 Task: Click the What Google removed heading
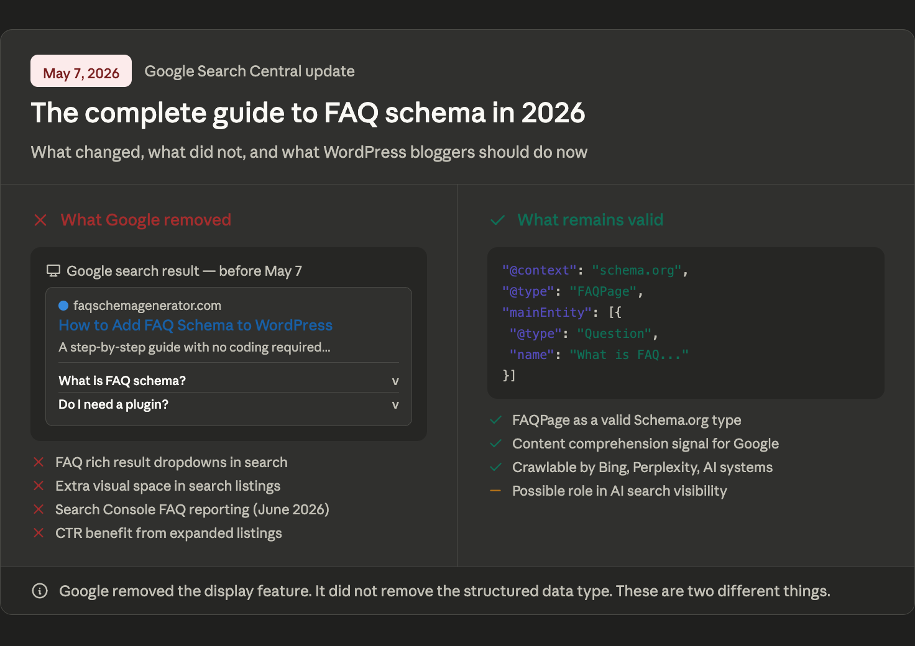[146, 220]
